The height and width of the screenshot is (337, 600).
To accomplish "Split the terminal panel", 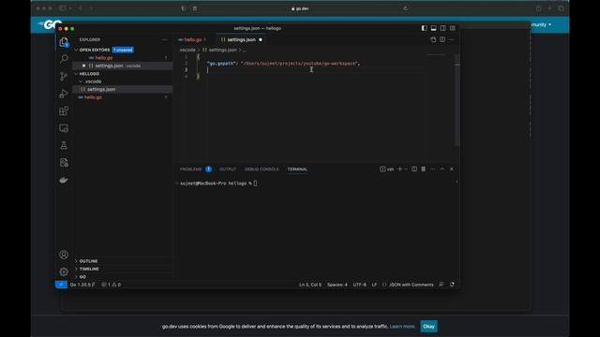I will [x=414, y=168].
